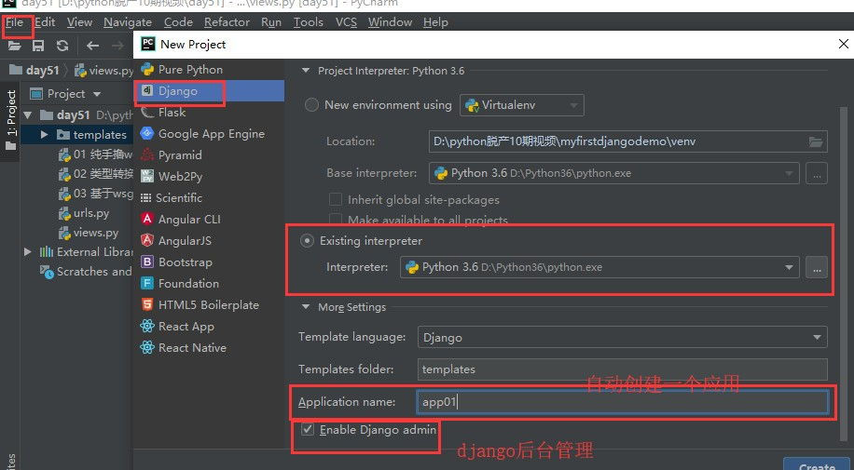Open the File menu
This screenshot has width=854, height=470.
[x=15, y=22]
